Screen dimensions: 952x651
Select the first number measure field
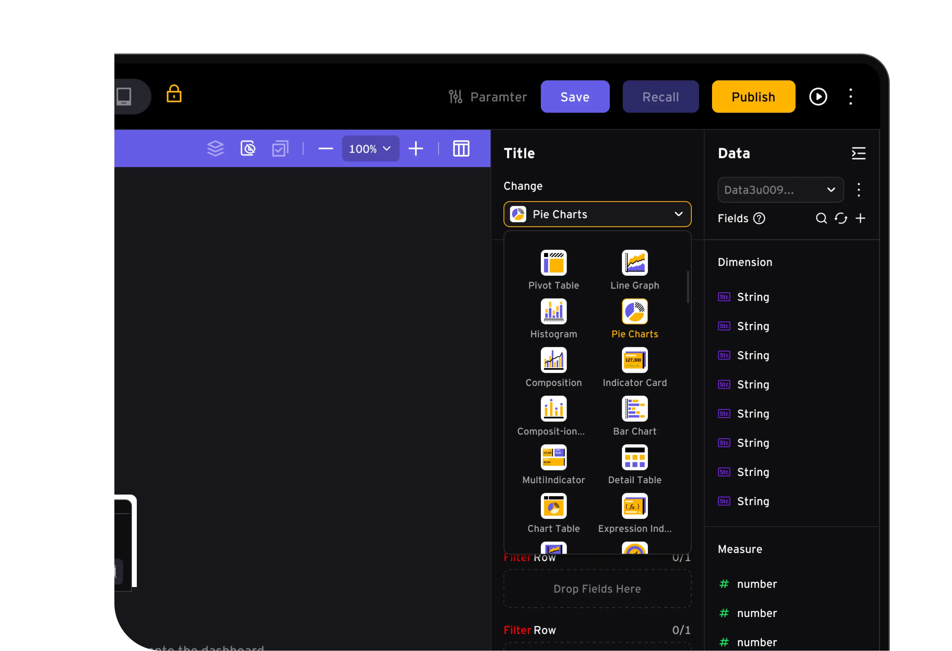(748, 584)
